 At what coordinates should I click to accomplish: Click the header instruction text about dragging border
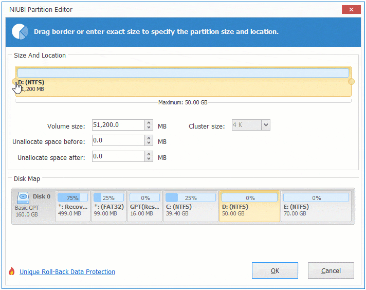[x=156, y=31]
